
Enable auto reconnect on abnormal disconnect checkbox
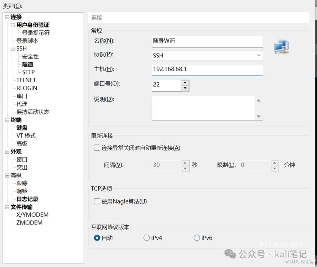pos(97,148)
